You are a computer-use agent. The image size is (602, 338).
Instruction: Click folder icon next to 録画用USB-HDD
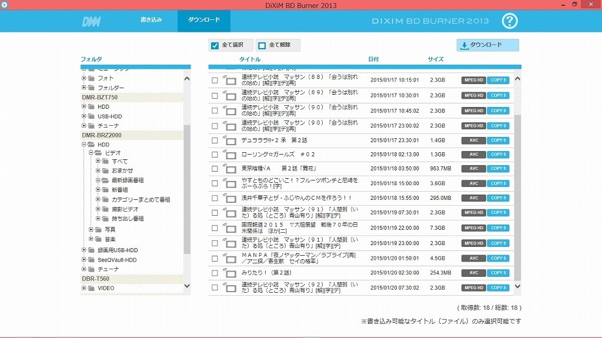pos(91,250)
